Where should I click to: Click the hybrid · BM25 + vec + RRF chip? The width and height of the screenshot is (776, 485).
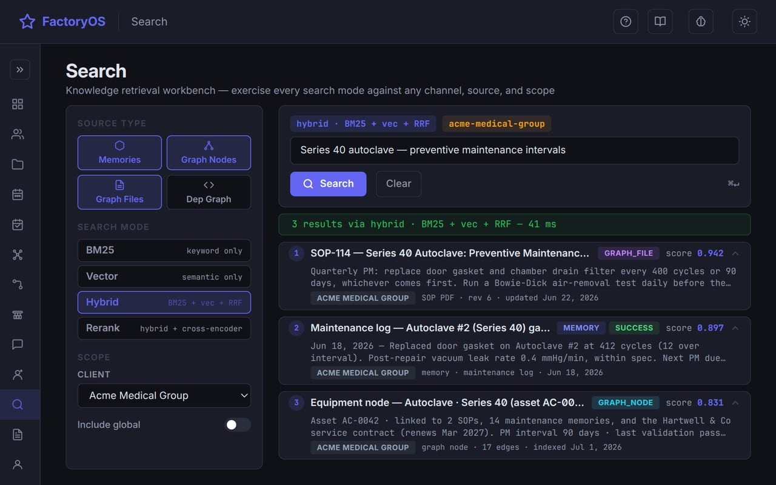[x=363, y=124]
